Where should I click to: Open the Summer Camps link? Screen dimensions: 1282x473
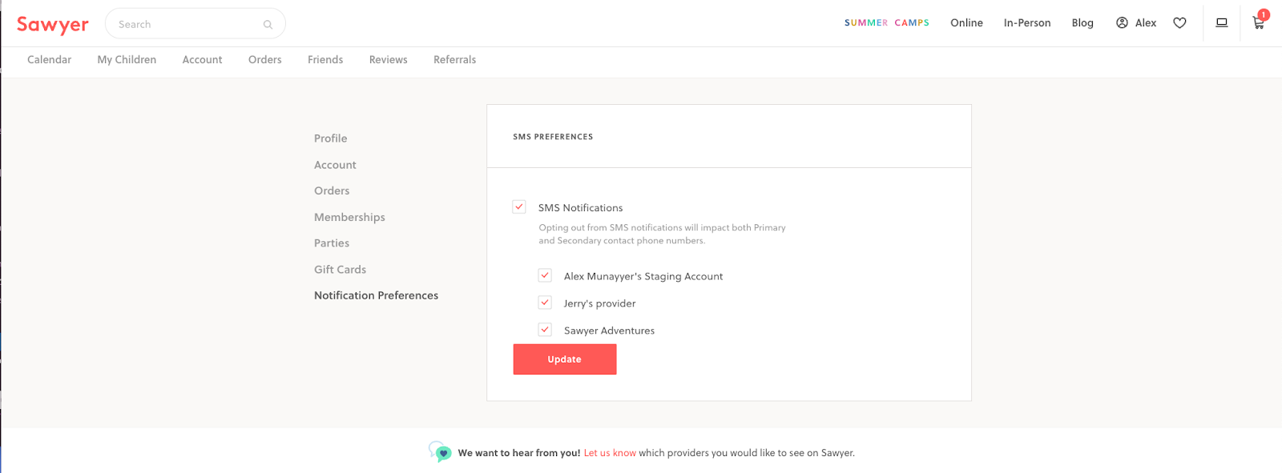pyautogui.click(x=886, y=23)
